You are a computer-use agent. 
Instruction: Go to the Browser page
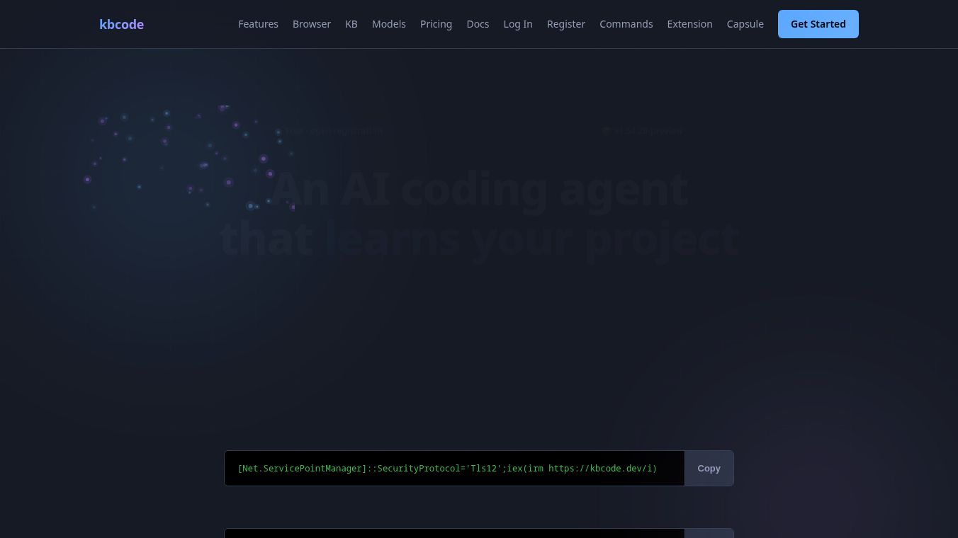[x=312, y=24]
